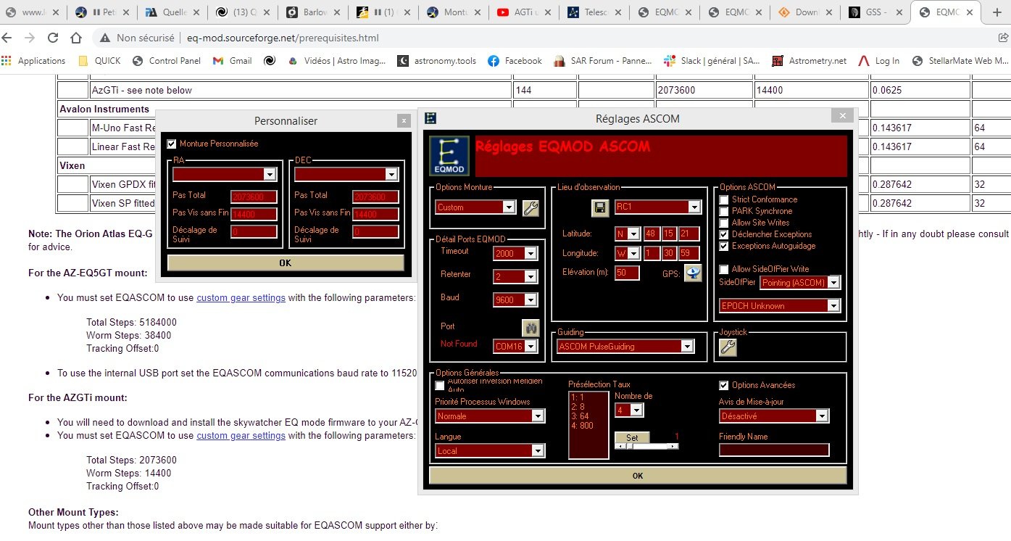Click the save site floppy disk icon
Image resolution: width=1011 pixels, height=541 pixels.
pos(599,208)
